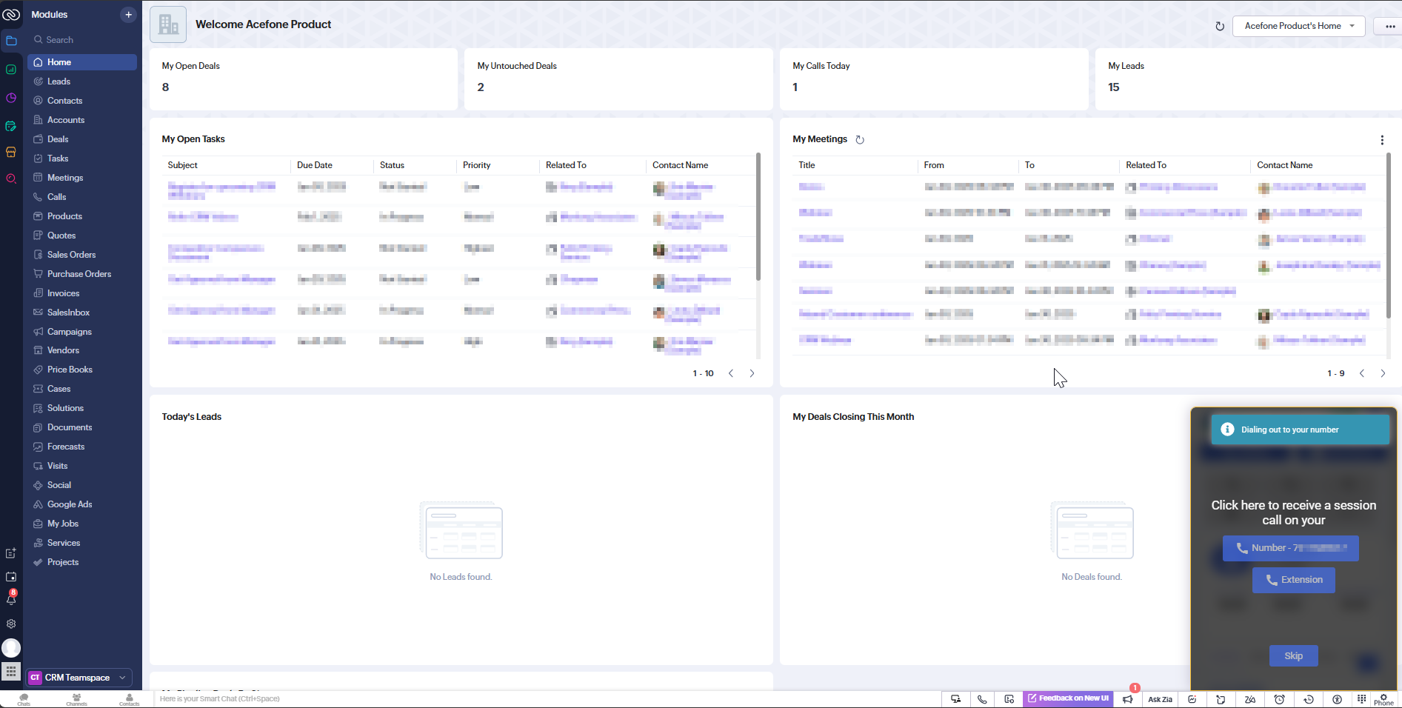Click the phone call icon in bottom bar
Image resolution: width=1402 pixels, height=708 pixels.
point(982,699)
